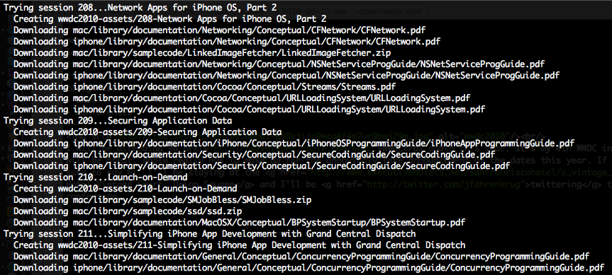Click the mac SecureCodingGuide.pdf line
The width and height of the screenshot is (612, 275).
[x=254, y=154]
